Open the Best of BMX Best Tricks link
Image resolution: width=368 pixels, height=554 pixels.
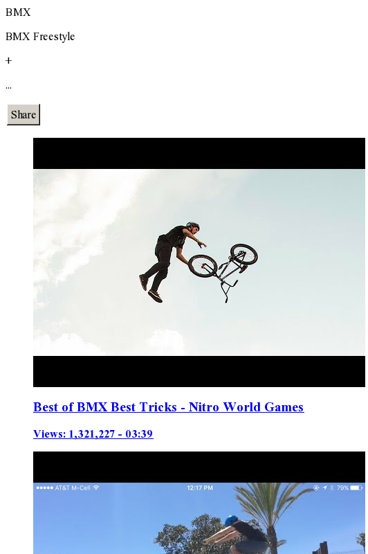[168, 407]
